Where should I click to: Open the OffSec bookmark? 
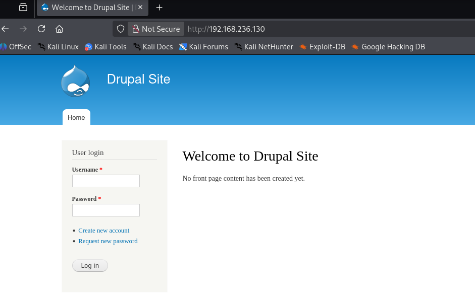pos(16,47)
